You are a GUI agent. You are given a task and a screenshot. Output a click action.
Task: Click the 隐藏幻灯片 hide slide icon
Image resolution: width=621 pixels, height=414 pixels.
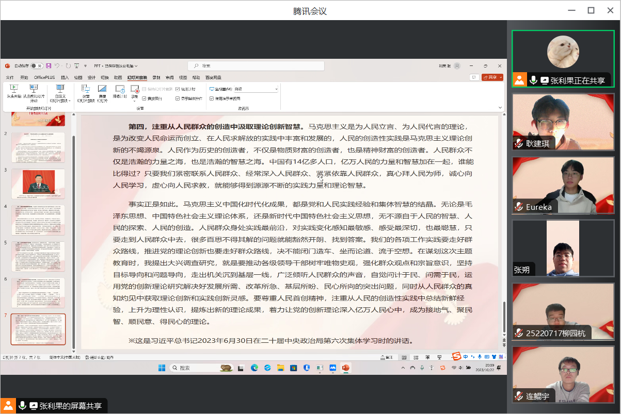(102, 90)
